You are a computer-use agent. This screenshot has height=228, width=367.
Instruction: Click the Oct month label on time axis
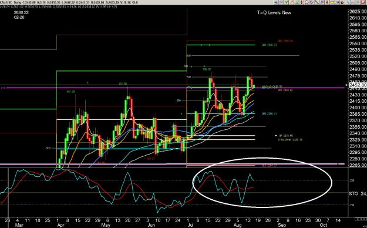click(323, 224)
